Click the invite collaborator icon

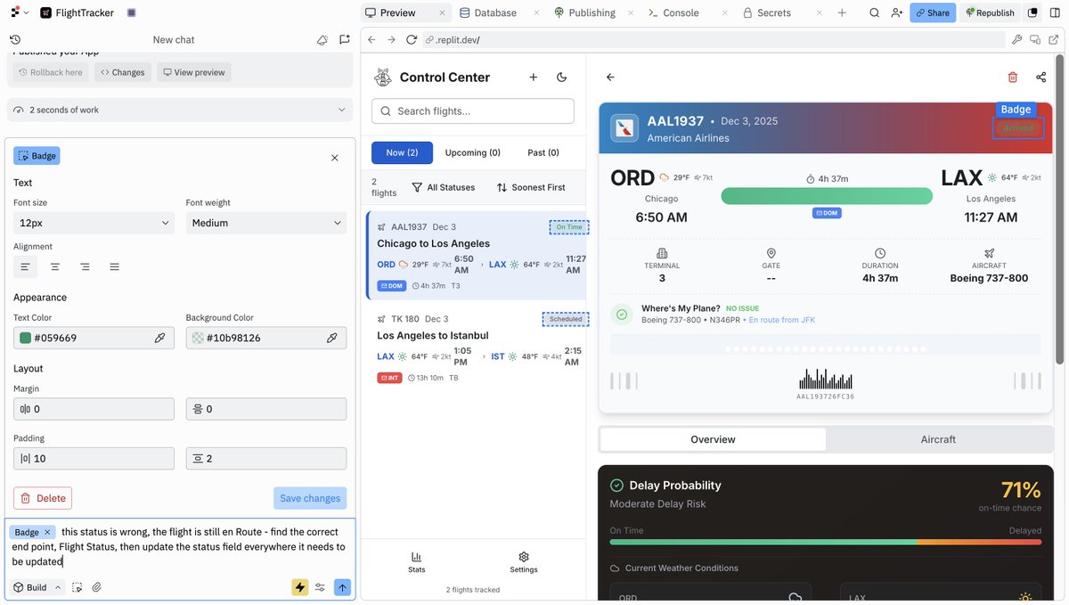pyautogui.click(x=896, y=12)
